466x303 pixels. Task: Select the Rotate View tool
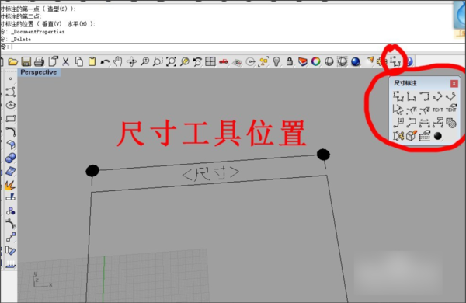131,62
